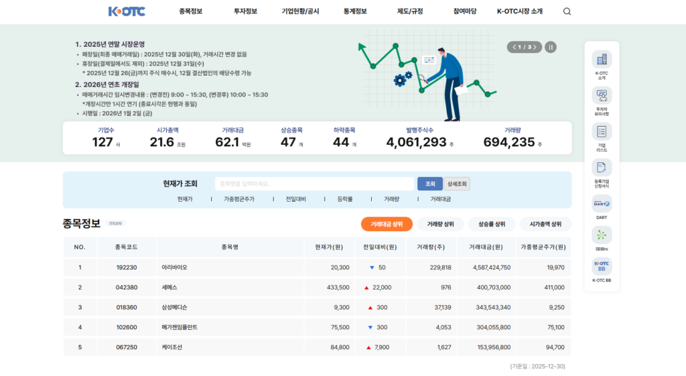Open the 종목정보 menu

click(191, 11)
